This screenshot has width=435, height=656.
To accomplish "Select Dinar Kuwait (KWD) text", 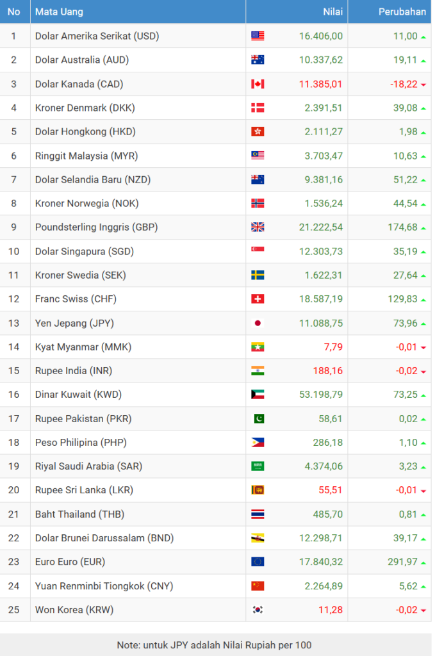I will click(78, 395).
